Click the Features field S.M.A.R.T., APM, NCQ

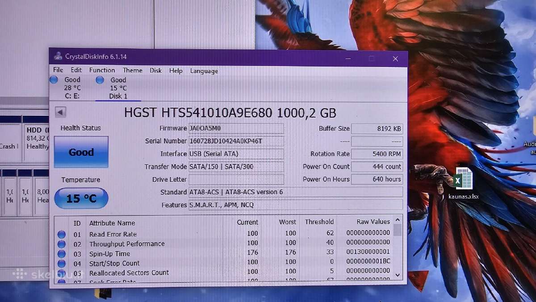point(295,205)
